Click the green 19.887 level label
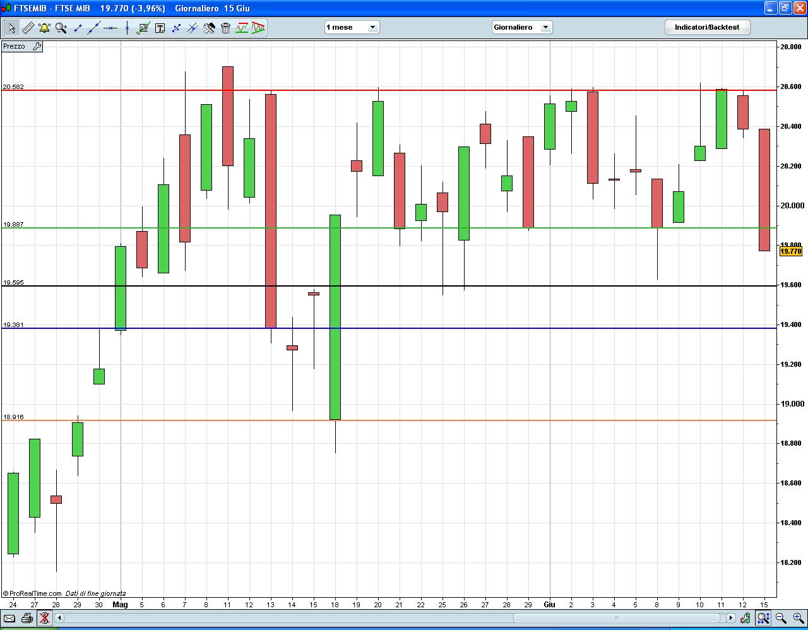This screenshot has height=630, width=808. tap(13, 224)
